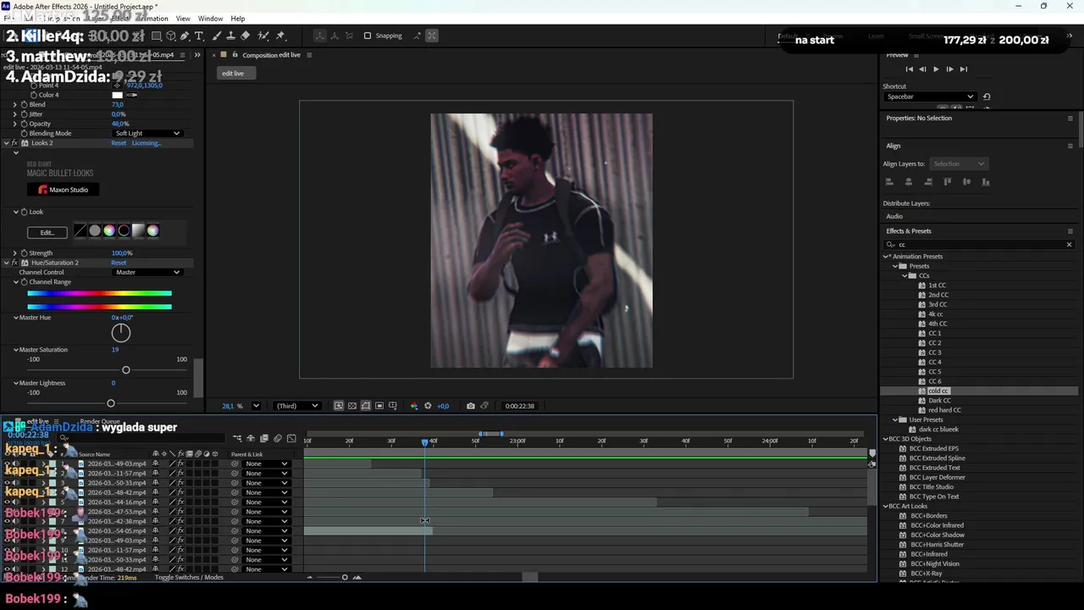The height and width of the screenshot is (610, 1084).
Task: Collapse the BCC 3D Objects folder
Action: [x=885, y=439]
